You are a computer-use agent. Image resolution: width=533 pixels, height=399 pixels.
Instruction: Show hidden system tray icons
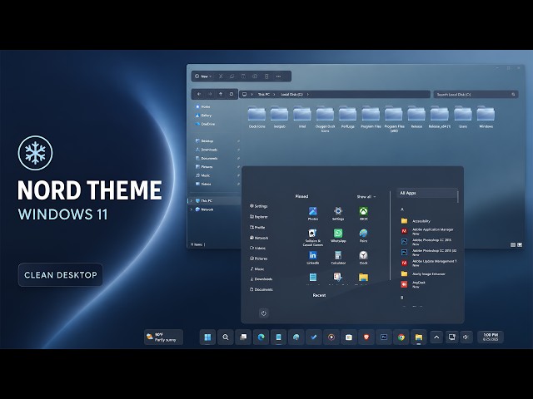click(x=436, y=337)
